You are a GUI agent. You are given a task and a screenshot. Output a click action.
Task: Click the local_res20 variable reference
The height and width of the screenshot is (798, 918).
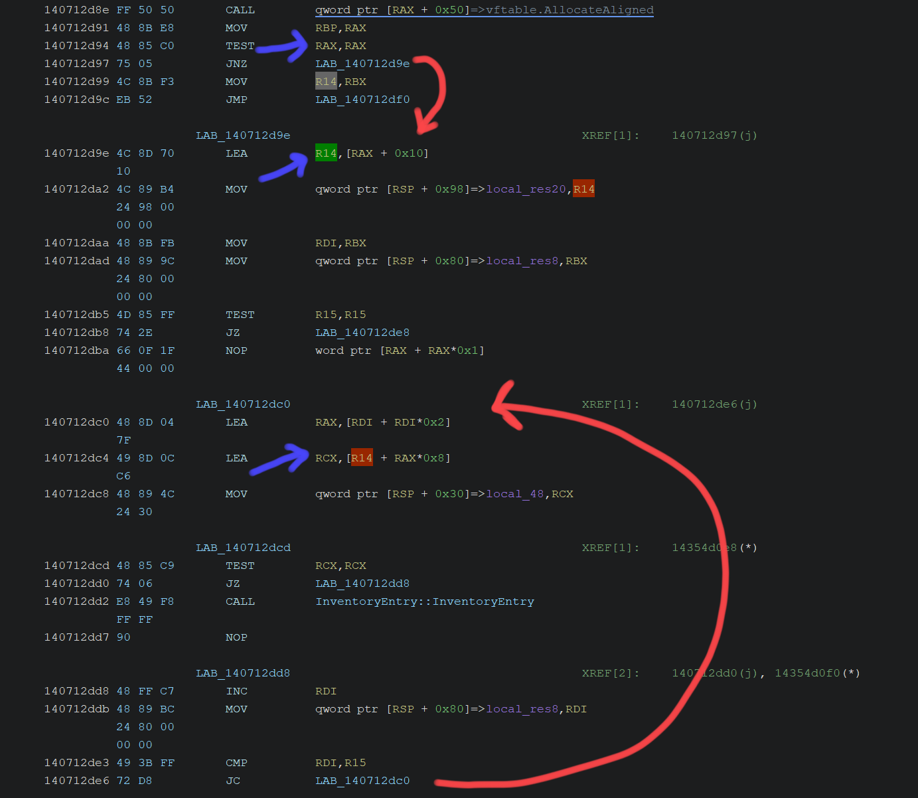pos(526,189)
